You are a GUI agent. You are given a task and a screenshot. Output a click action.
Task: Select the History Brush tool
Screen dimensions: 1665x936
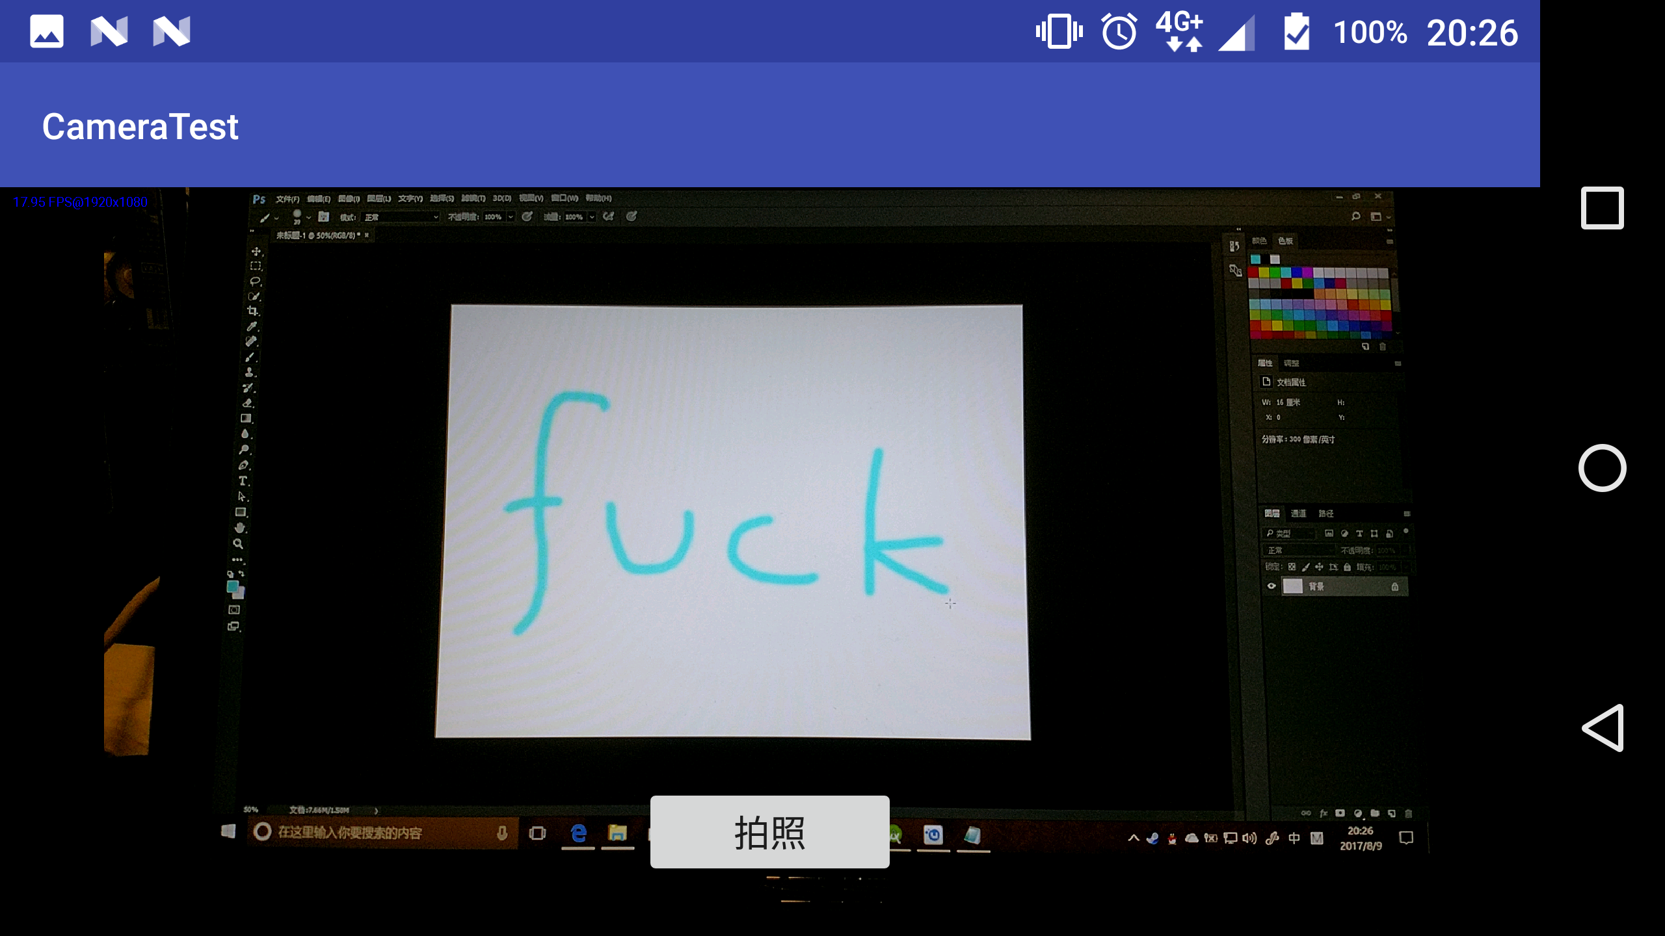tap(248, 388)
